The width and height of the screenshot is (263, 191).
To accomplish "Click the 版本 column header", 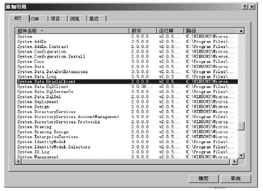I will click(143, 31).
